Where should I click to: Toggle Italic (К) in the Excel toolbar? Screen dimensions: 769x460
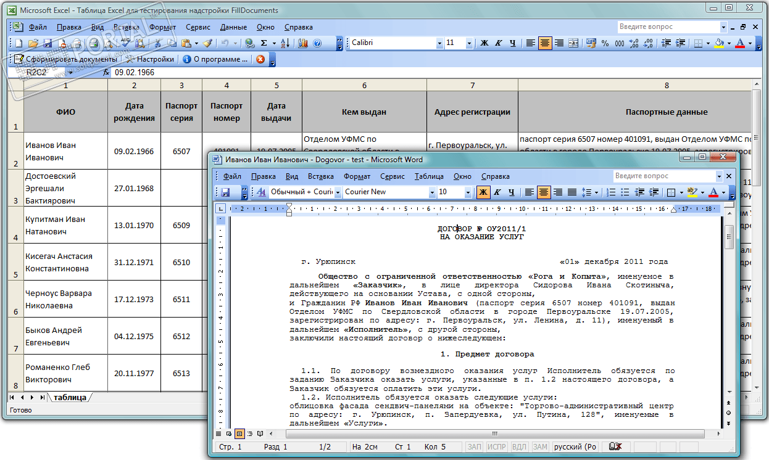499,43
